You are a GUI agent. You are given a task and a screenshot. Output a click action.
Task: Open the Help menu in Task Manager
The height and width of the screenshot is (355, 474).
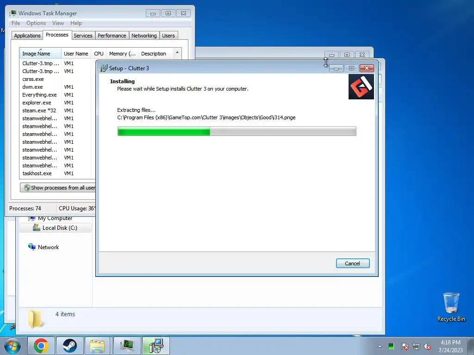[76, 23]
